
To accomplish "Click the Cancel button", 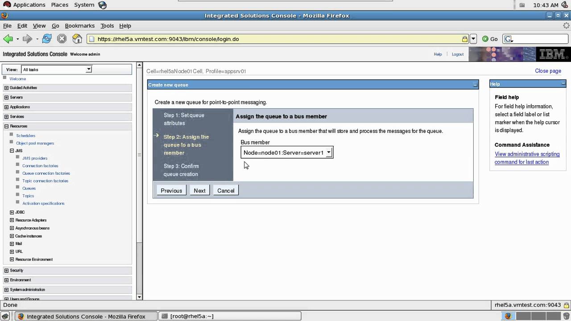I will coord(226,190).
